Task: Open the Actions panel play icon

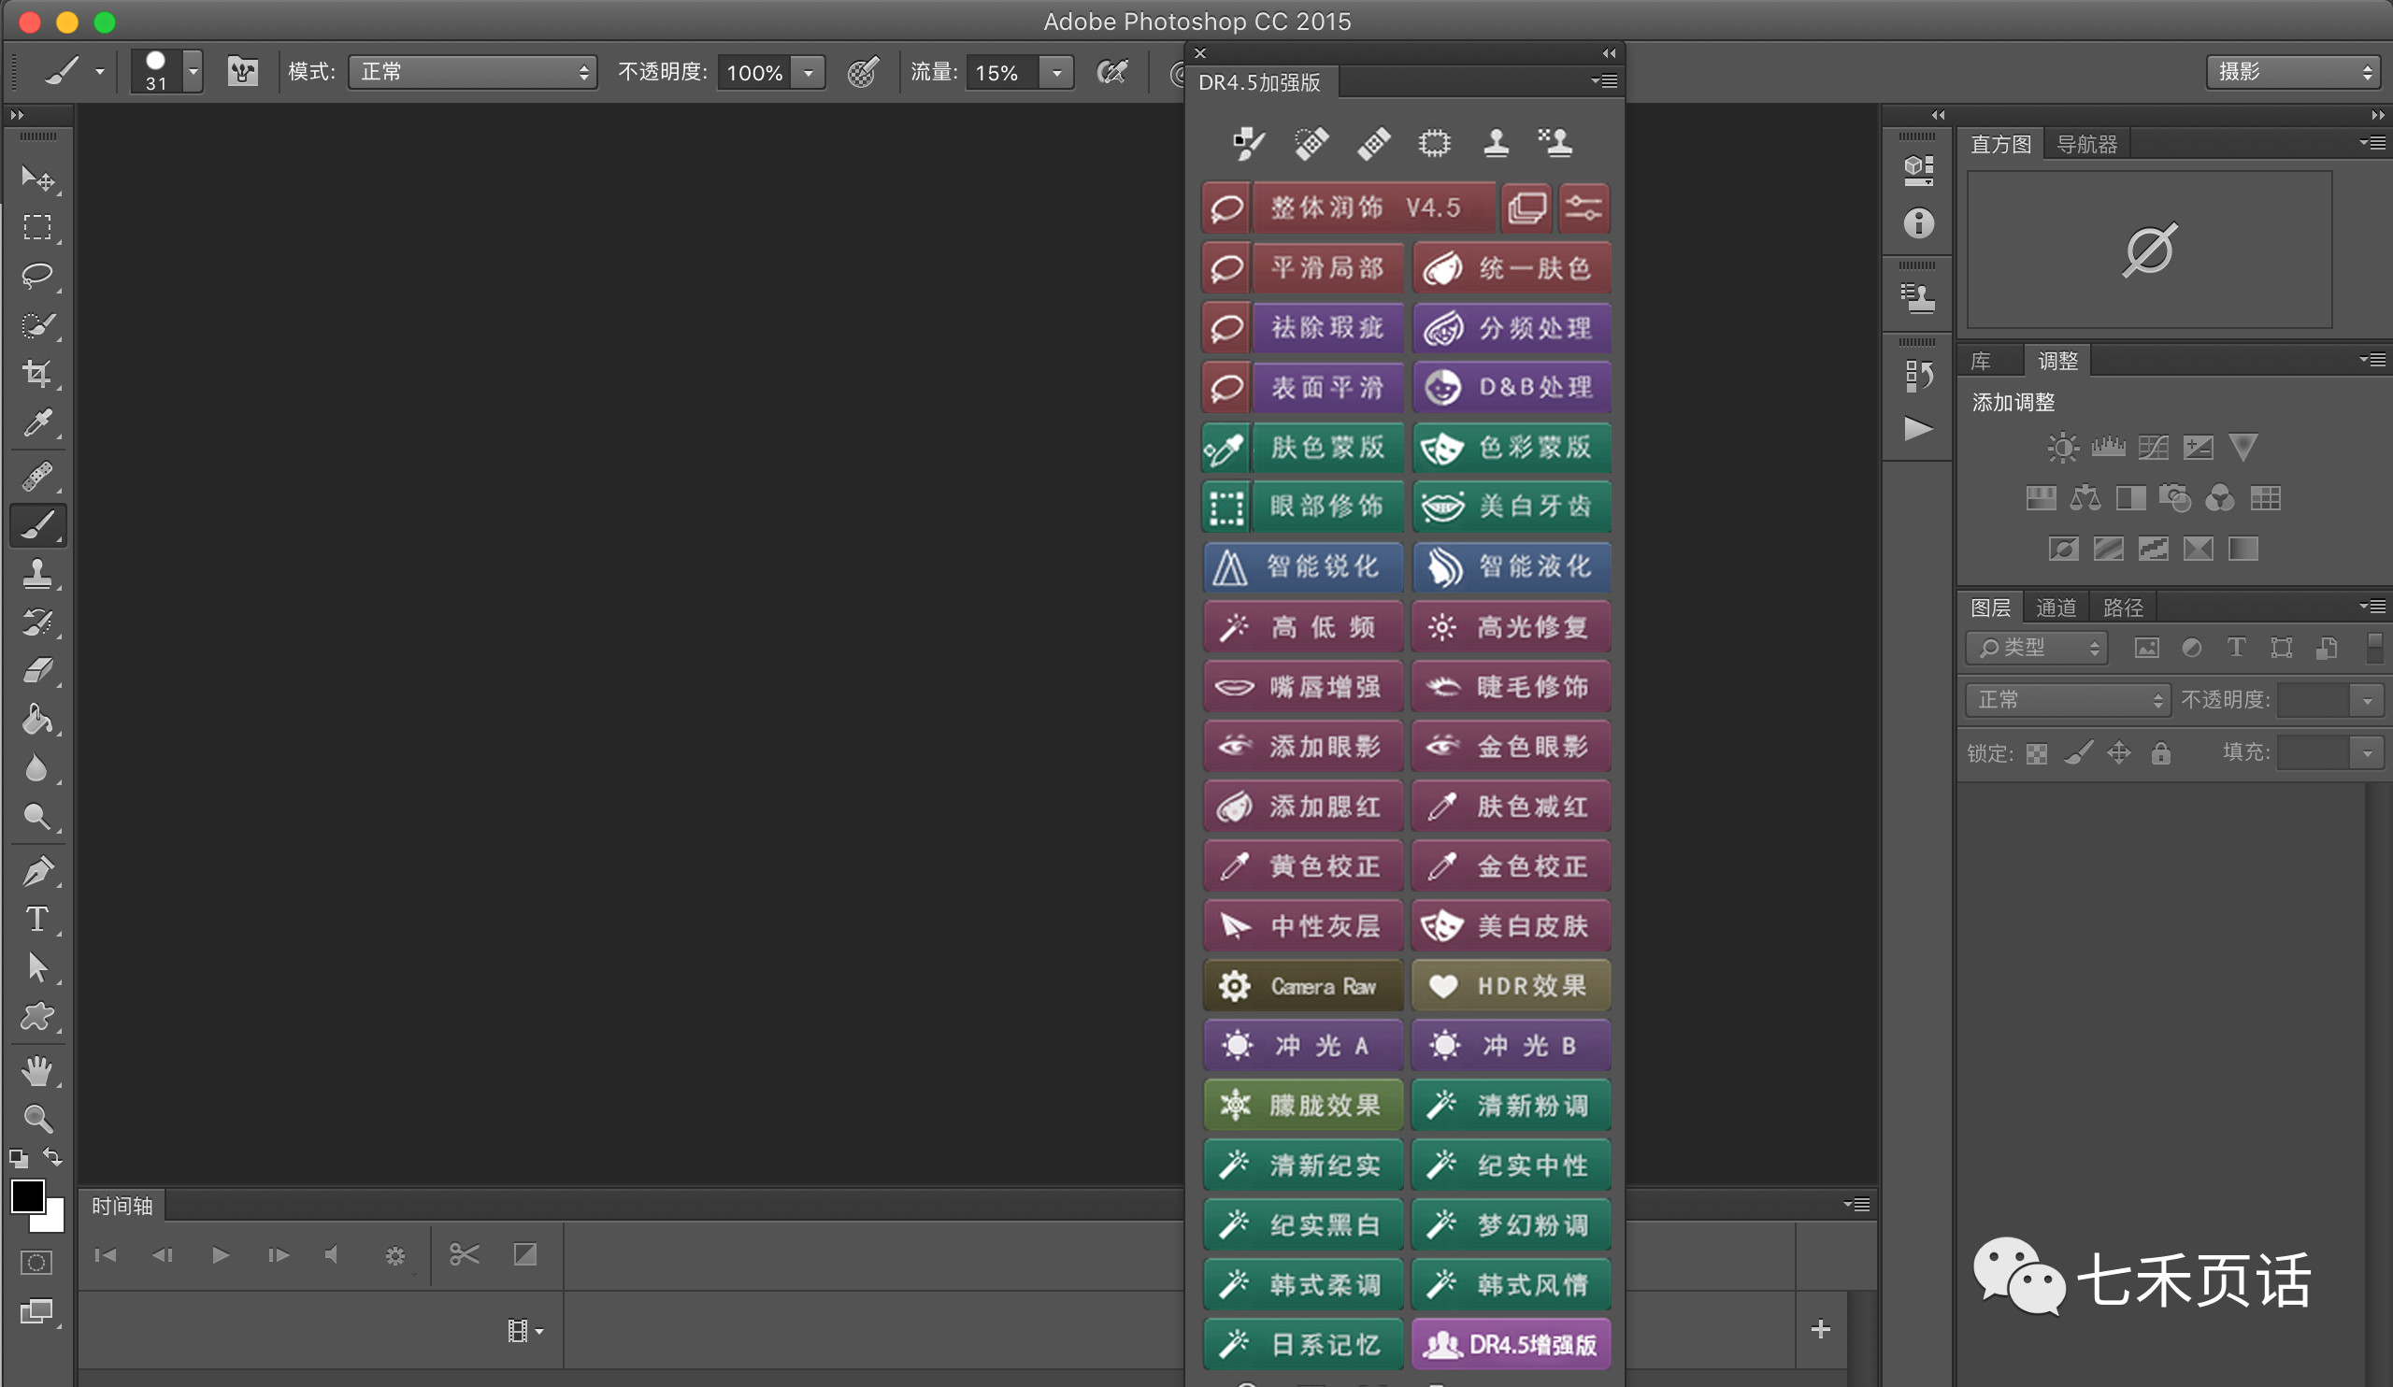Action: point(1918,429)
